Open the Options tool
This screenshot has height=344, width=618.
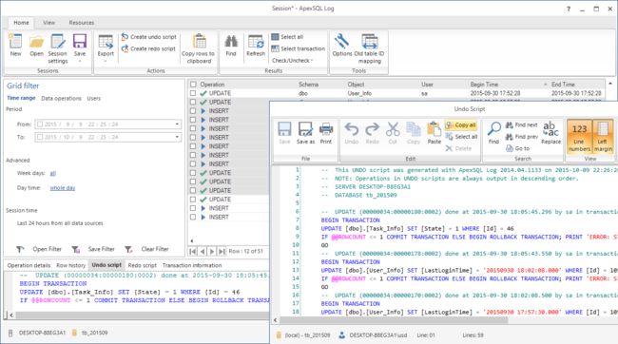point(341,45)
